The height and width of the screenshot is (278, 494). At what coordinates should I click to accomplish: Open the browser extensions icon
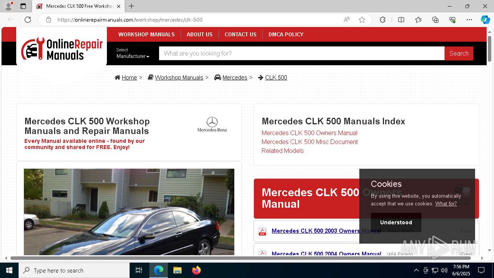tap(382, 20)
